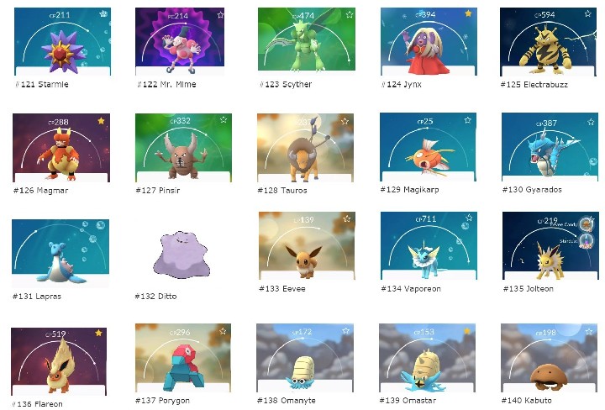Viewport: 605px width, 410px height.
Task: Click the star icon on Electabuzz card
Action: click(587, 14)
